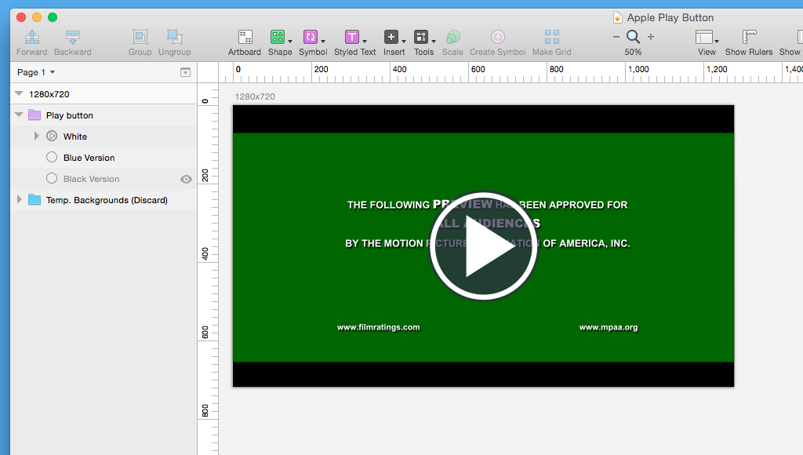
Task: Click the Styled Text icon
Action: pyautogui.click(x=352, y=37)
